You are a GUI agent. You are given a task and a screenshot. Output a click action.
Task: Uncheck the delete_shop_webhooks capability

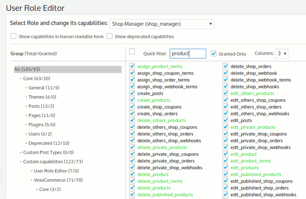(225, 87)
